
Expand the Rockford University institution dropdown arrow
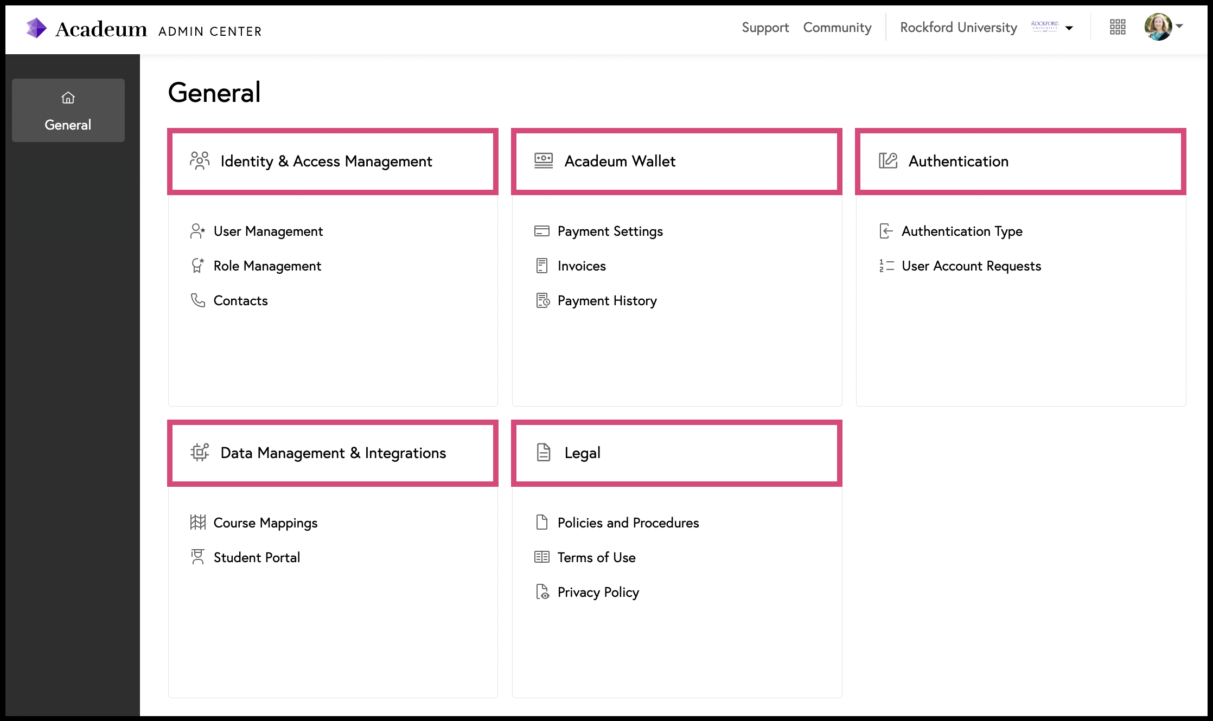click(x=1069, y=28)
